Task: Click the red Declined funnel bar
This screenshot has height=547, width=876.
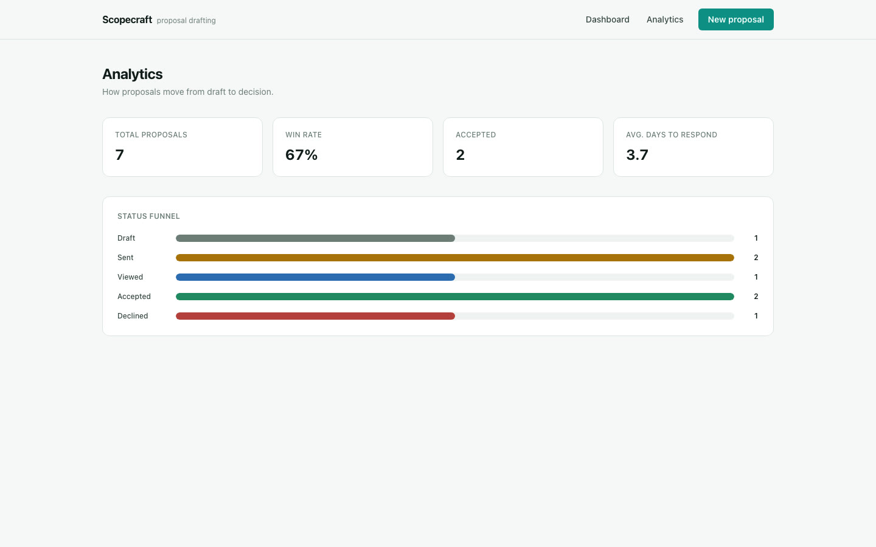Action: coord(315,316)
